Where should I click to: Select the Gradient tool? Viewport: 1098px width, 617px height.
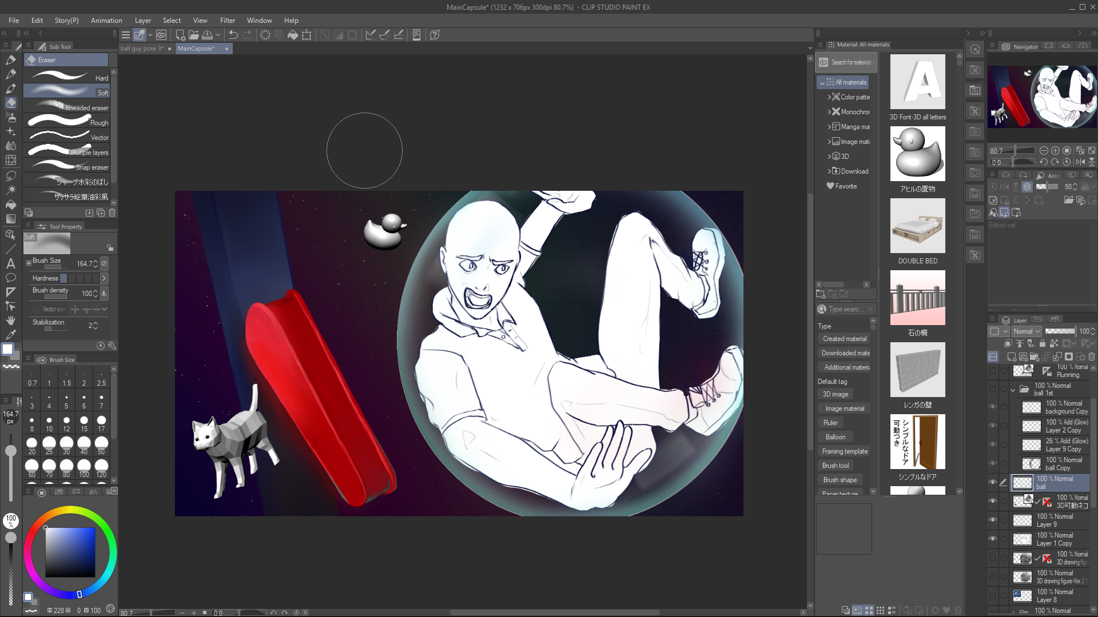(10, 219)
